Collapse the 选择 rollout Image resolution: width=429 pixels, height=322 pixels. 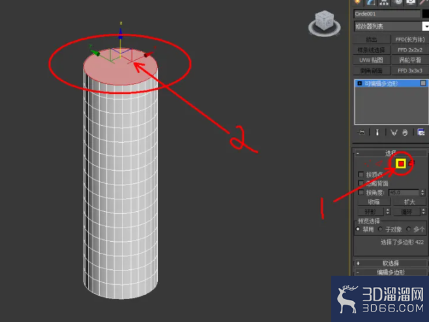(391, 153)
